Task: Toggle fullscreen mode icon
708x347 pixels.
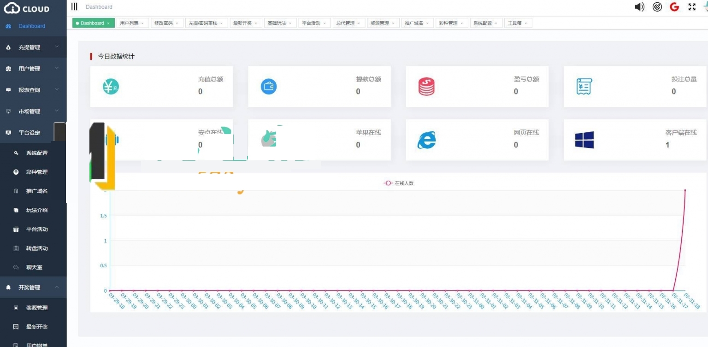Action: pos(692,7)
